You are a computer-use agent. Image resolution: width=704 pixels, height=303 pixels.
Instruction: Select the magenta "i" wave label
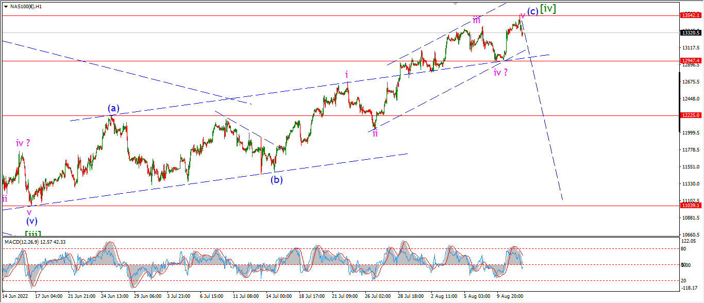point(347,75)
